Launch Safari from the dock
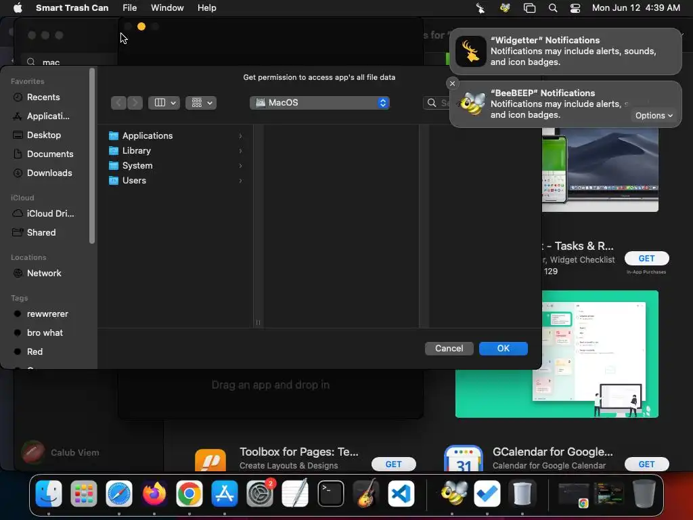The image size is (693, 520). coord(119,493)
